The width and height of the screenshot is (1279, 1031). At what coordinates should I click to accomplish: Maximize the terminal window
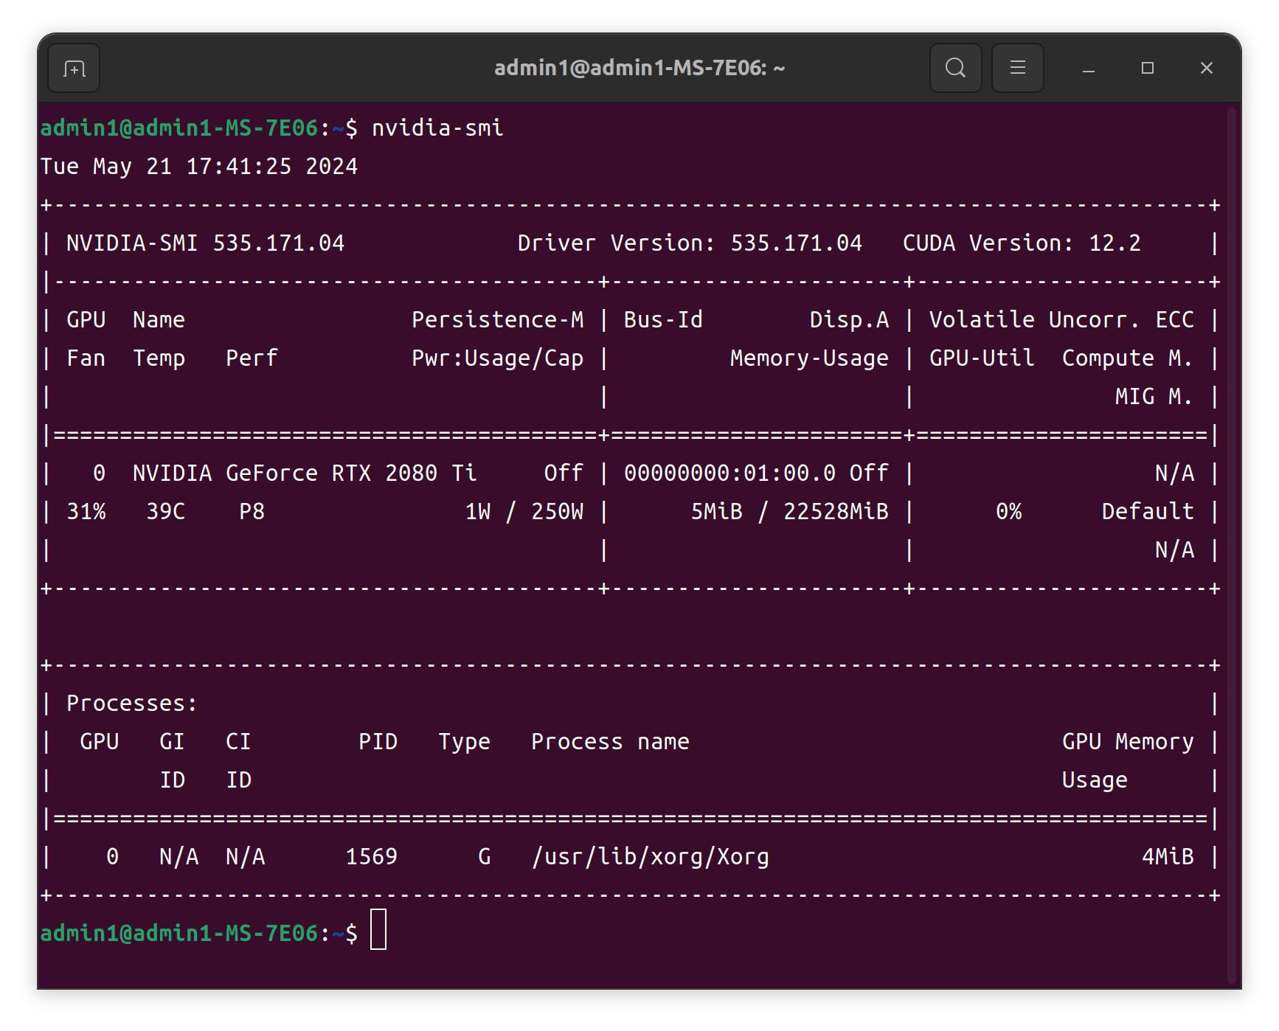click(x=1147, y=69)
